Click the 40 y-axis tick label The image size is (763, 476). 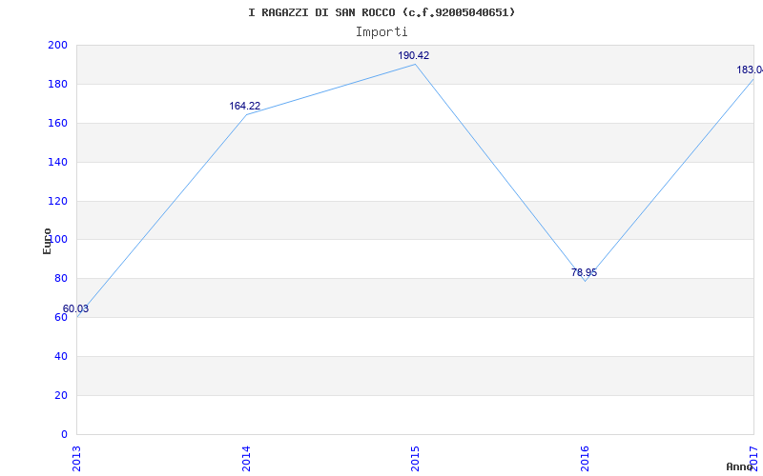60,356
